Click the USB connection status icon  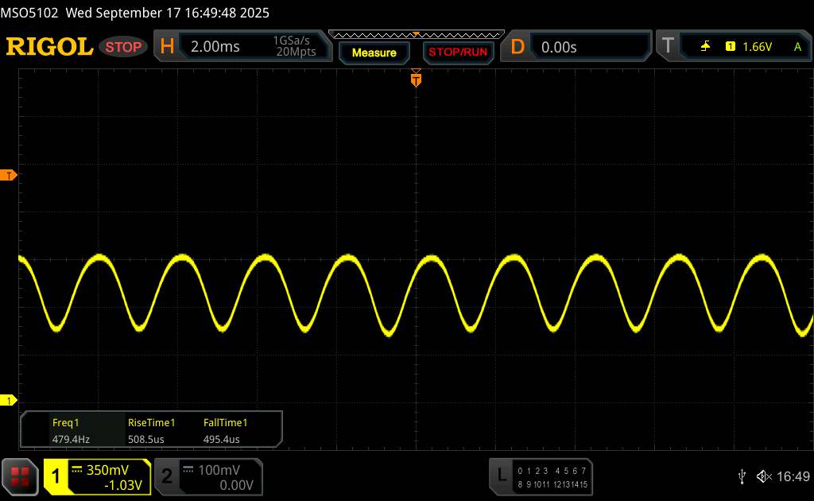pyautogui.click(x=742, y=476)
